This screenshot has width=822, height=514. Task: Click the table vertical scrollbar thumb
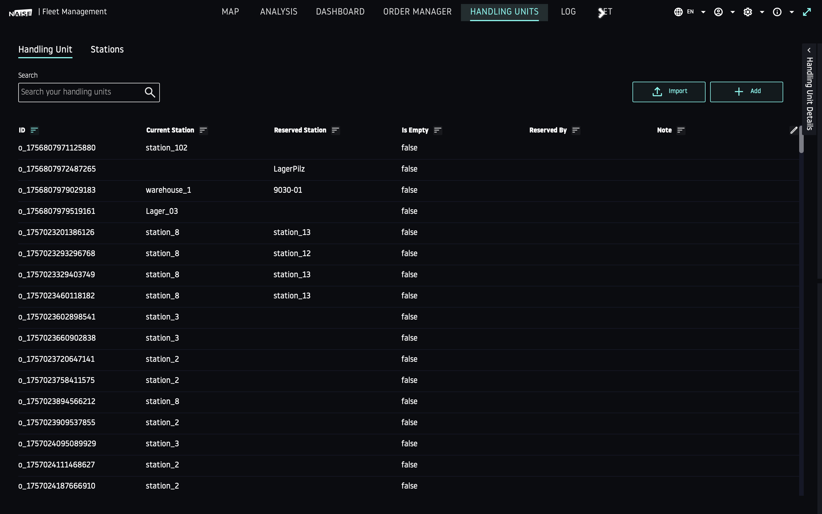[x=801, y=143]
